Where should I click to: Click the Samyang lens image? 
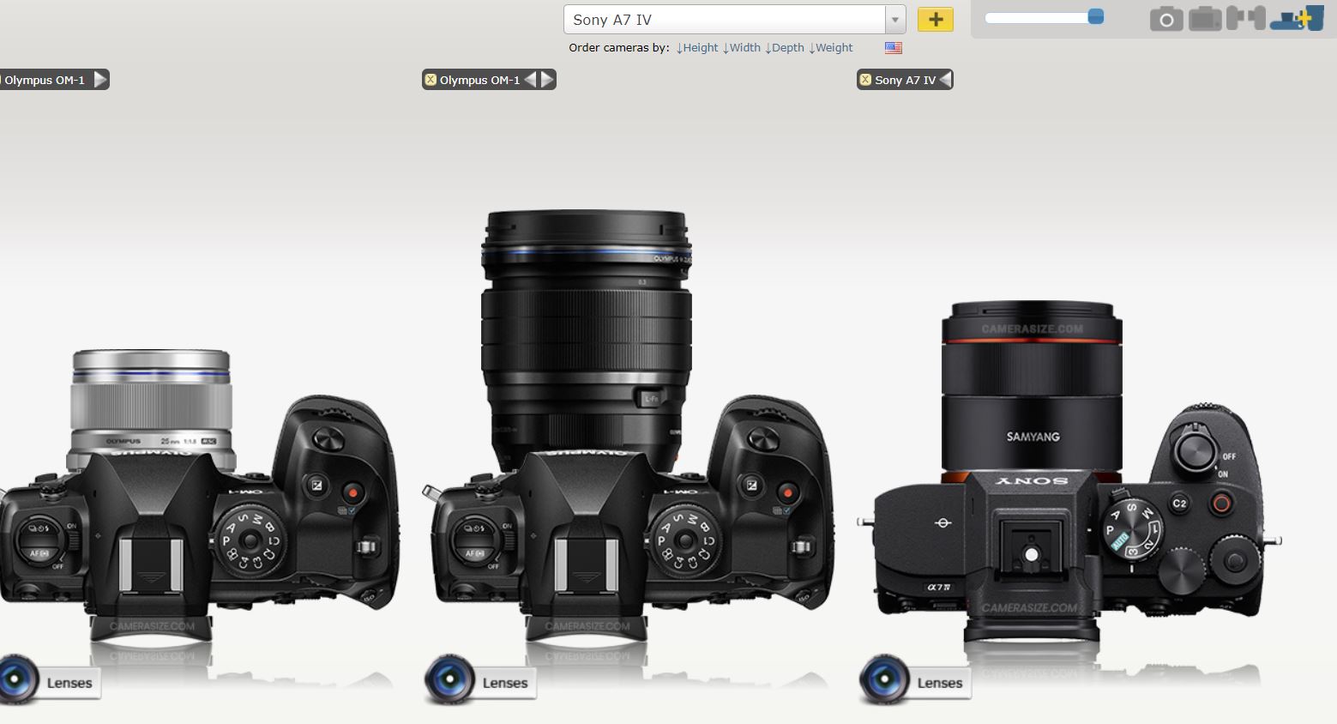pos(1032,390)
